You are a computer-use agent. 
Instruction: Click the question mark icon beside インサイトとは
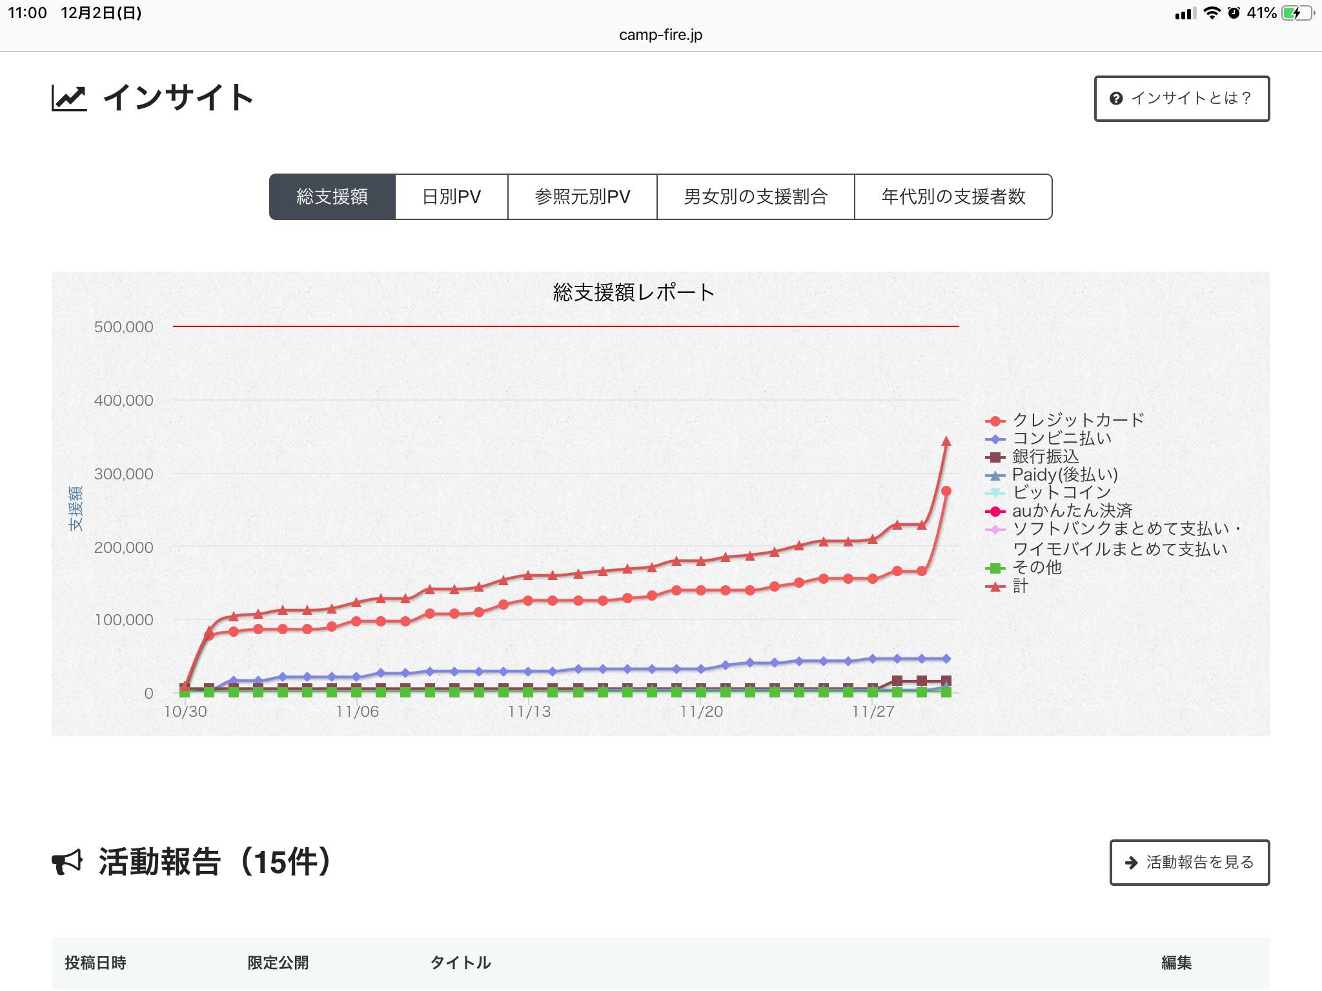click(x=1116, y=99)
